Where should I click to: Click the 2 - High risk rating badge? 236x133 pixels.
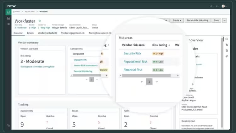(x=158, y=54)
